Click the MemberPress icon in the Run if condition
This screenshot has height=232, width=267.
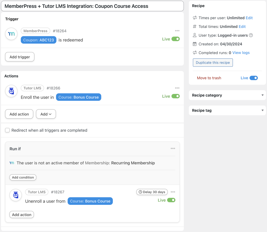(11, 162)
